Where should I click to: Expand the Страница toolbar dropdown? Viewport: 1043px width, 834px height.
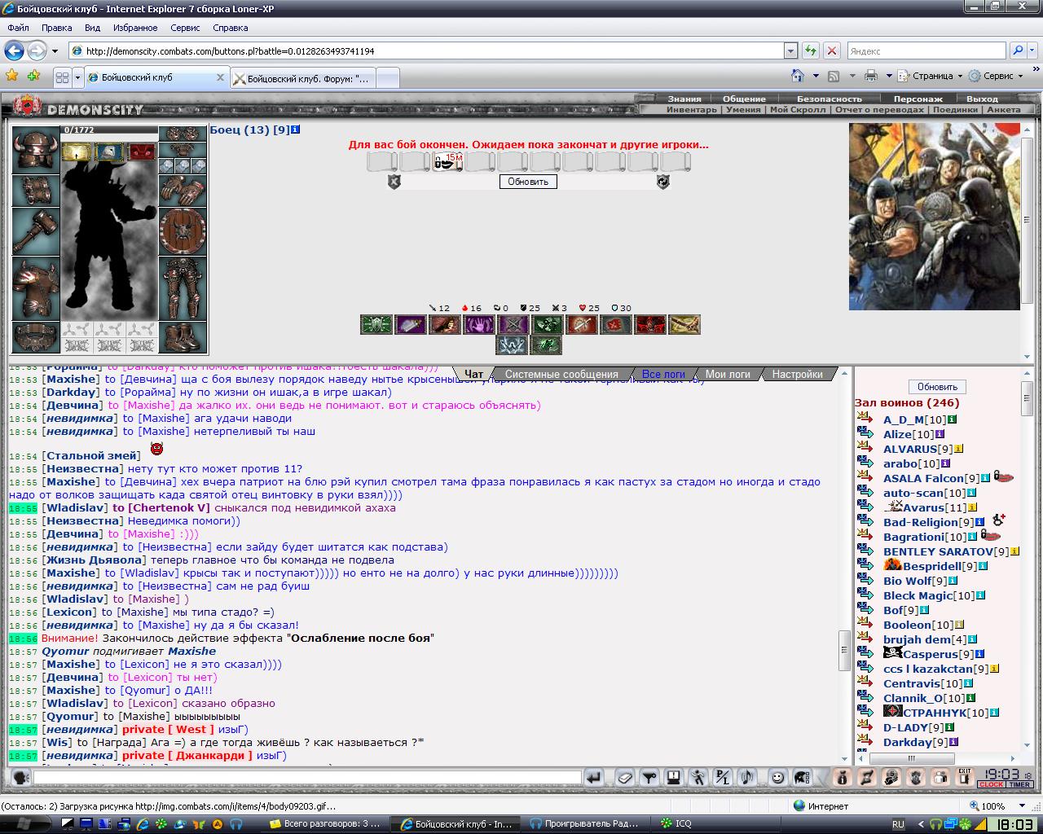tap(960, 76)
